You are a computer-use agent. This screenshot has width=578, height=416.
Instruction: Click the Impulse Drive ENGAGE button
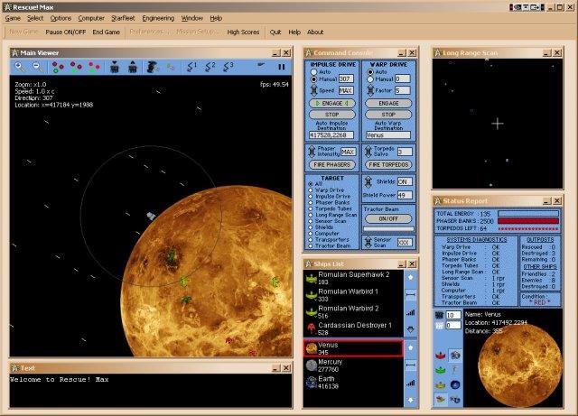click(x=331, y=104)
